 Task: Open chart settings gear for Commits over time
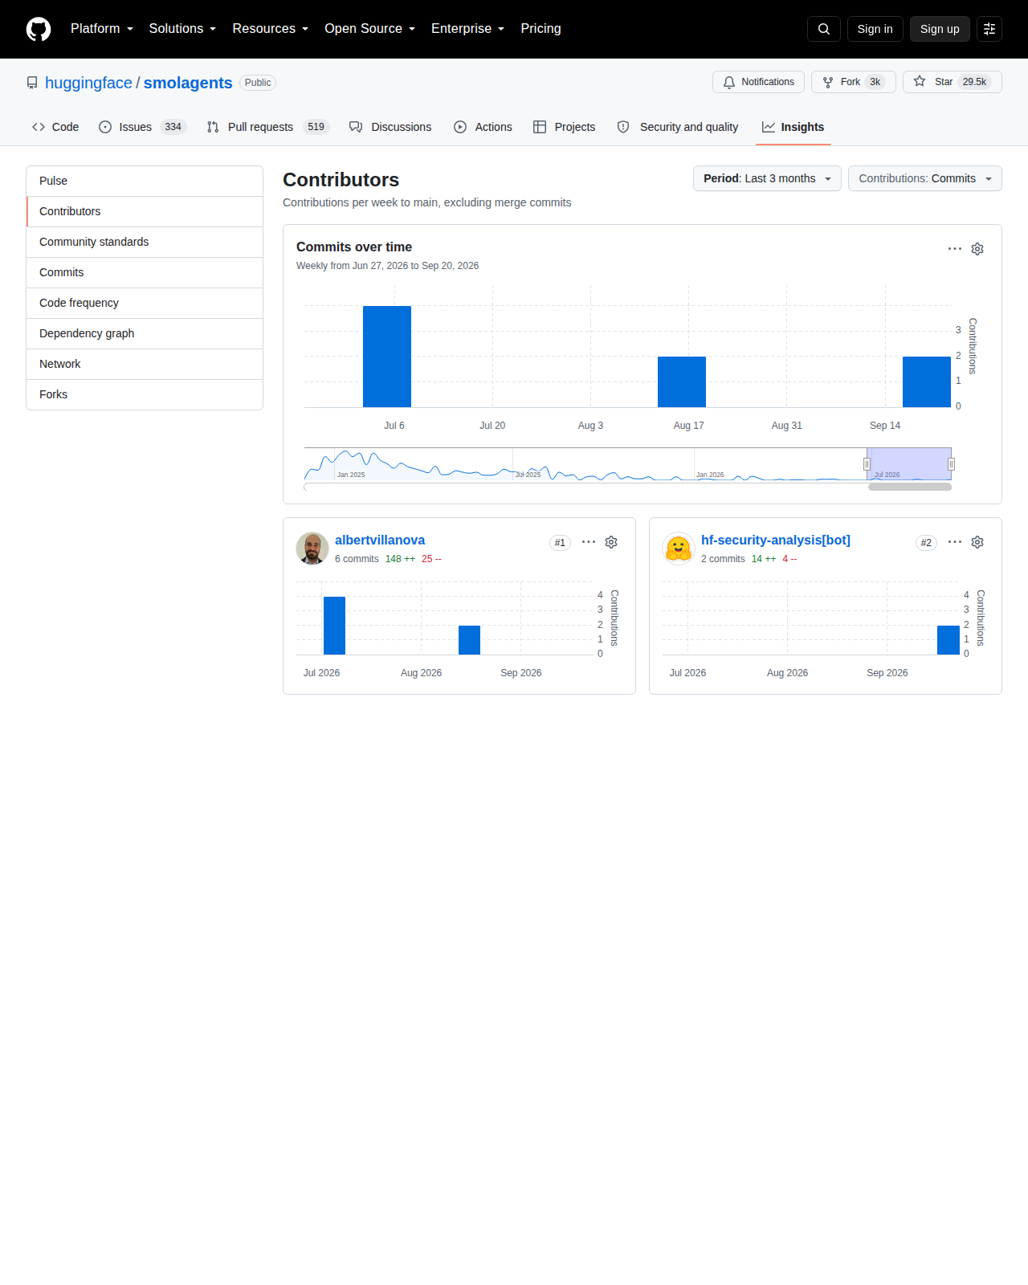[977, 249]
